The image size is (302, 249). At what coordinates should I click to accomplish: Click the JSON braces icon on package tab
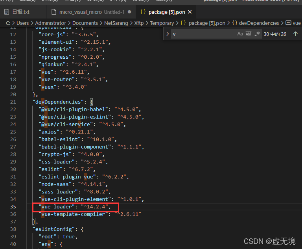(x=143, y=12)
